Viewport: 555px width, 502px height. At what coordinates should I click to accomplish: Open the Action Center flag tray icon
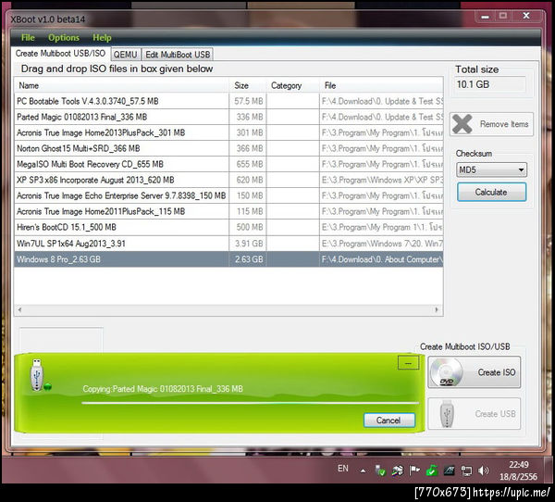[414, 471]
